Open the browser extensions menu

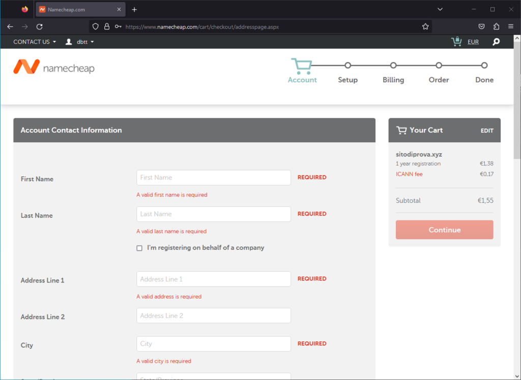(x=497, y=26)
